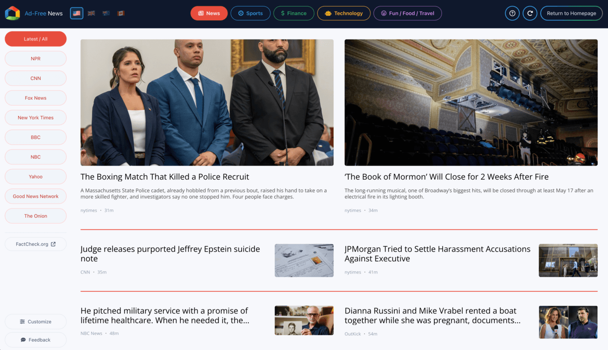Click the 'nytimes 31m' source line
This screenshot has height=350, width=608.
click(97, 210)
